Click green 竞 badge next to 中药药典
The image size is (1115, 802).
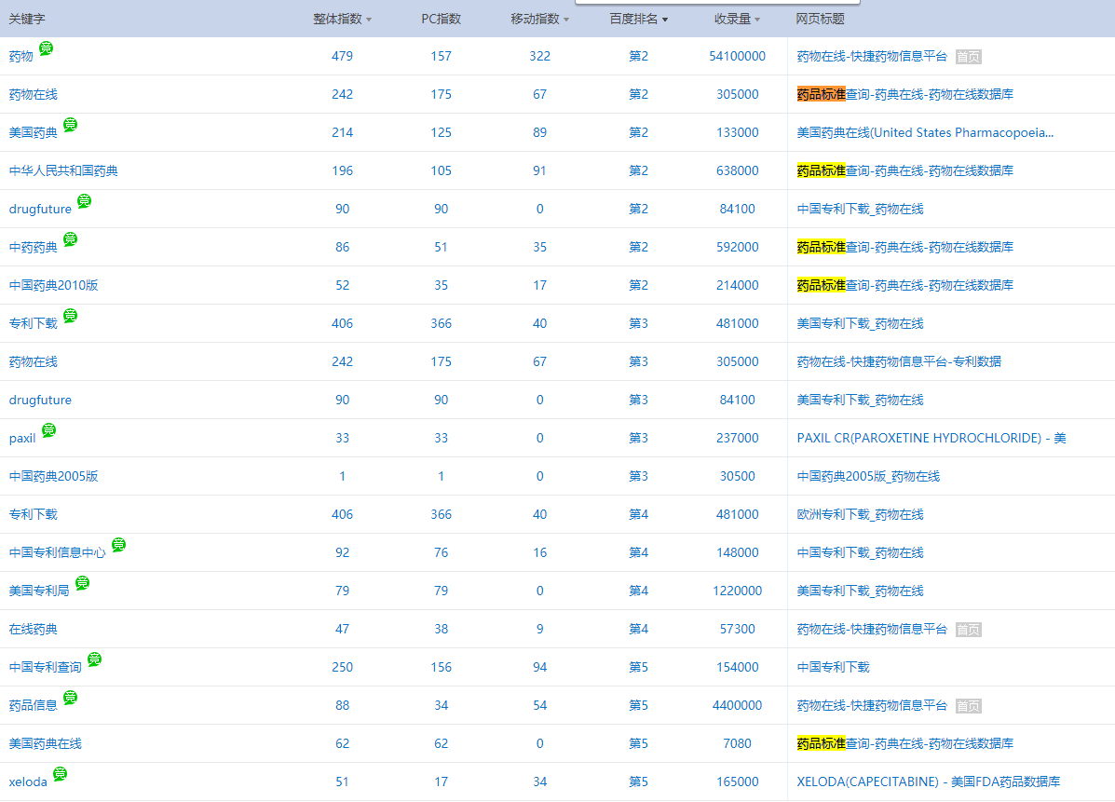click(x=71, y=238)
